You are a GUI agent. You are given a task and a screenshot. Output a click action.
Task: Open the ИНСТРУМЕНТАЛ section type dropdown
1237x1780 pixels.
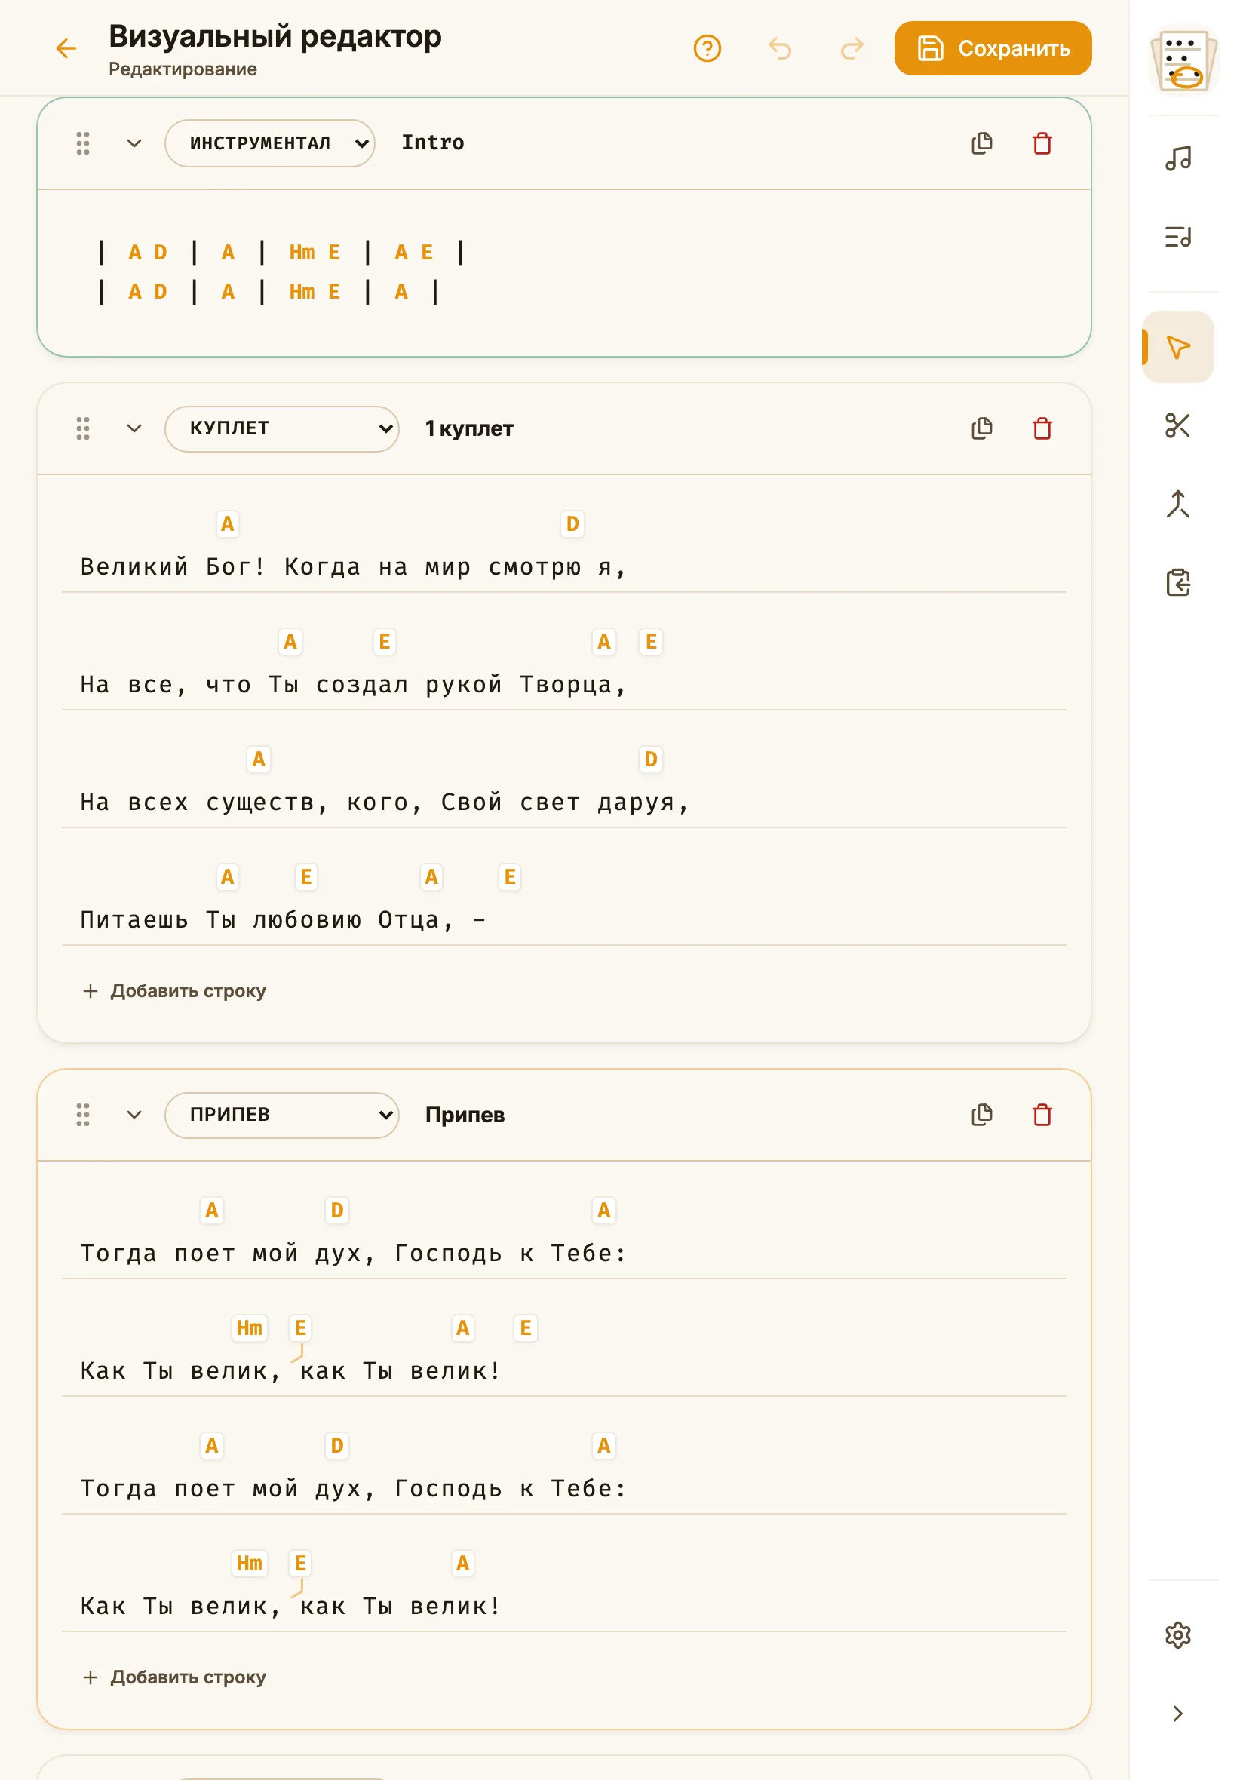(x=270, y=143)
